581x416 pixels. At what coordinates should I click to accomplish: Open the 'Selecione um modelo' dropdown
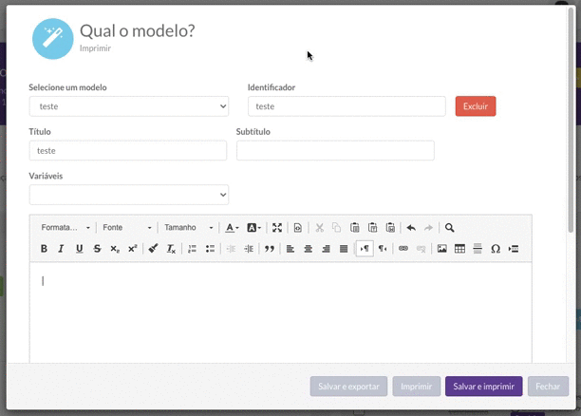tap(128, 106)
